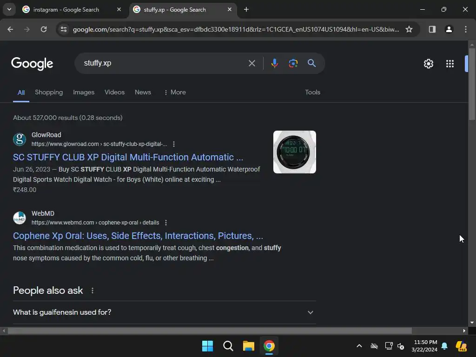The width and height of the screenshot is (476, 357).
Task: Open the More search filters menu
Action: point(175,93)
